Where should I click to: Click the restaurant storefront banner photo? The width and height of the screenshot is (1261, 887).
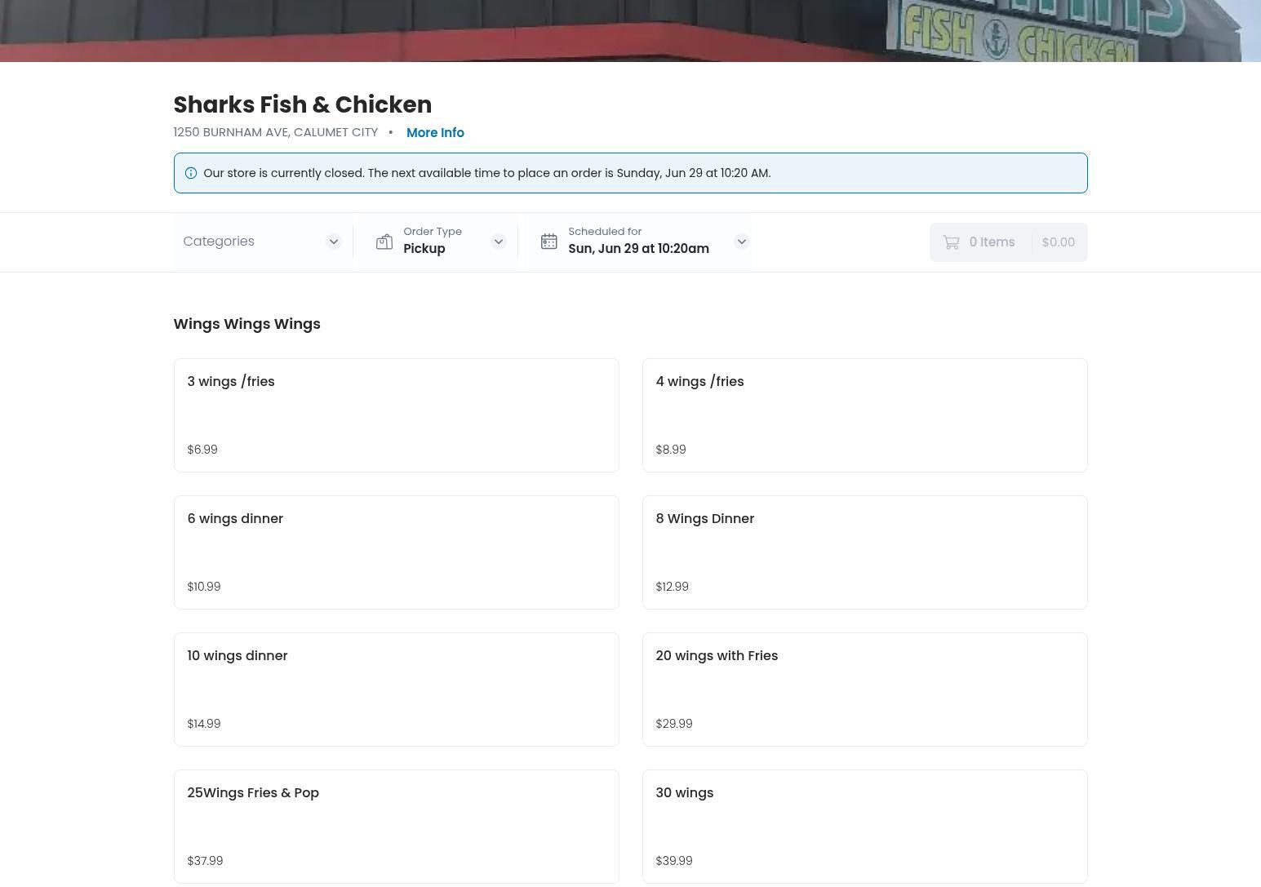point(630,31)
